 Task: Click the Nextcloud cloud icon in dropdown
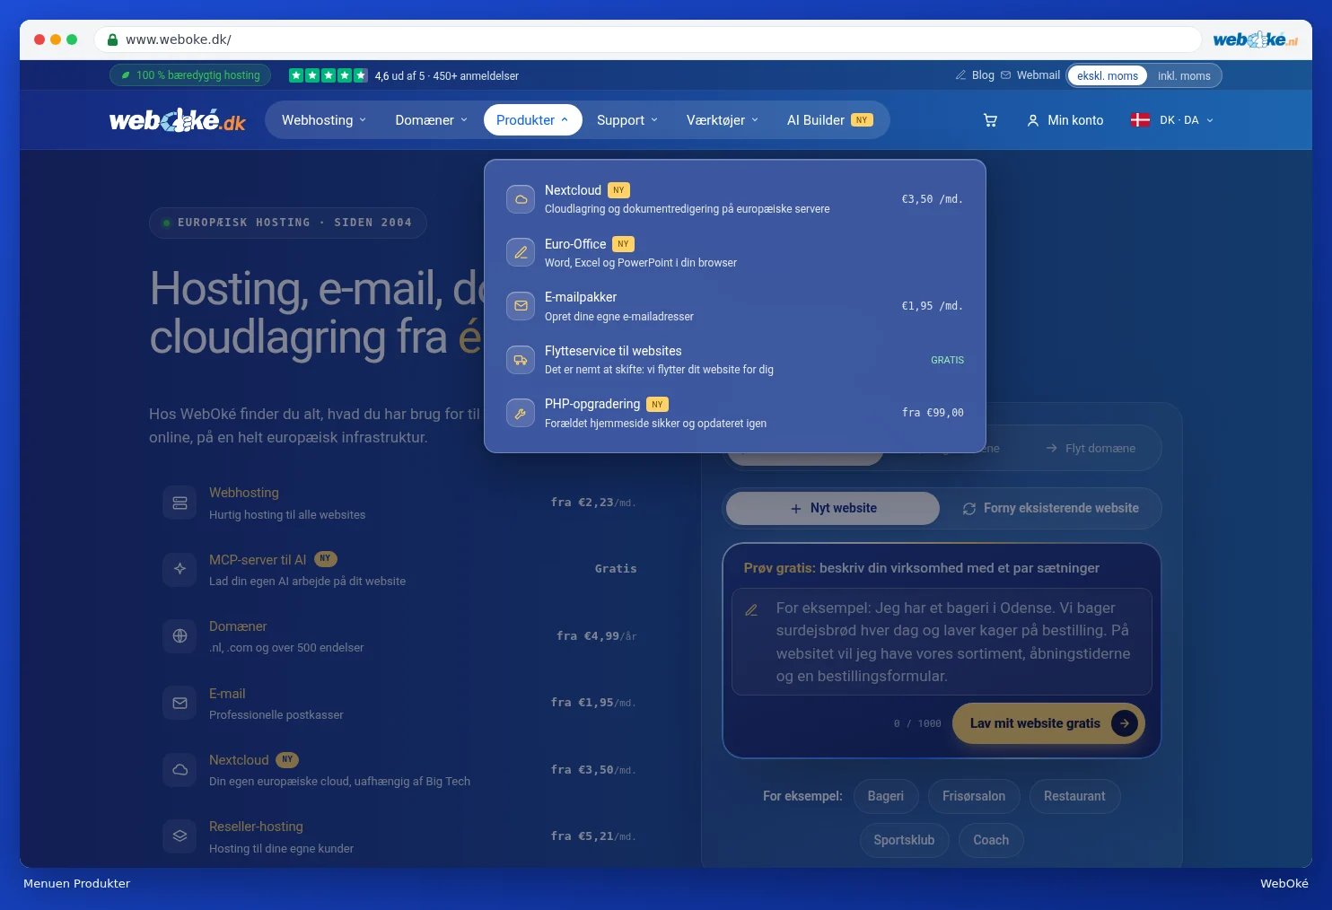[x=521, y=199]
